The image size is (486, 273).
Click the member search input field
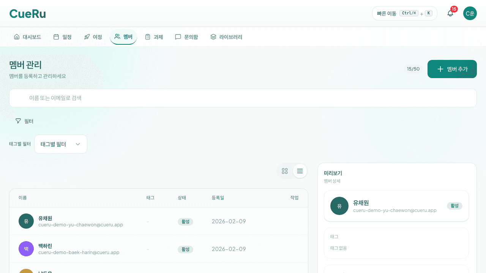pos(243,98)
